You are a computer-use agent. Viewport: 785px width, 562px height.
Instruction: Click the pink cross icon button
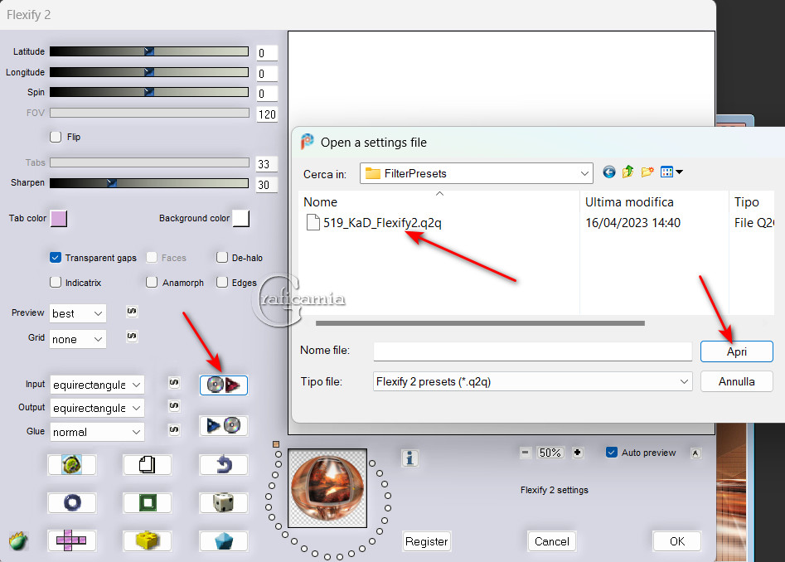71,541
